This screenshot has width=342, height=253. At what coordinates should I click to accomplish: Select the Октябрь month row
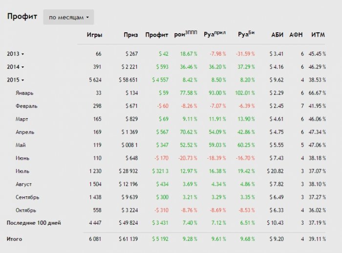(26, 210)
